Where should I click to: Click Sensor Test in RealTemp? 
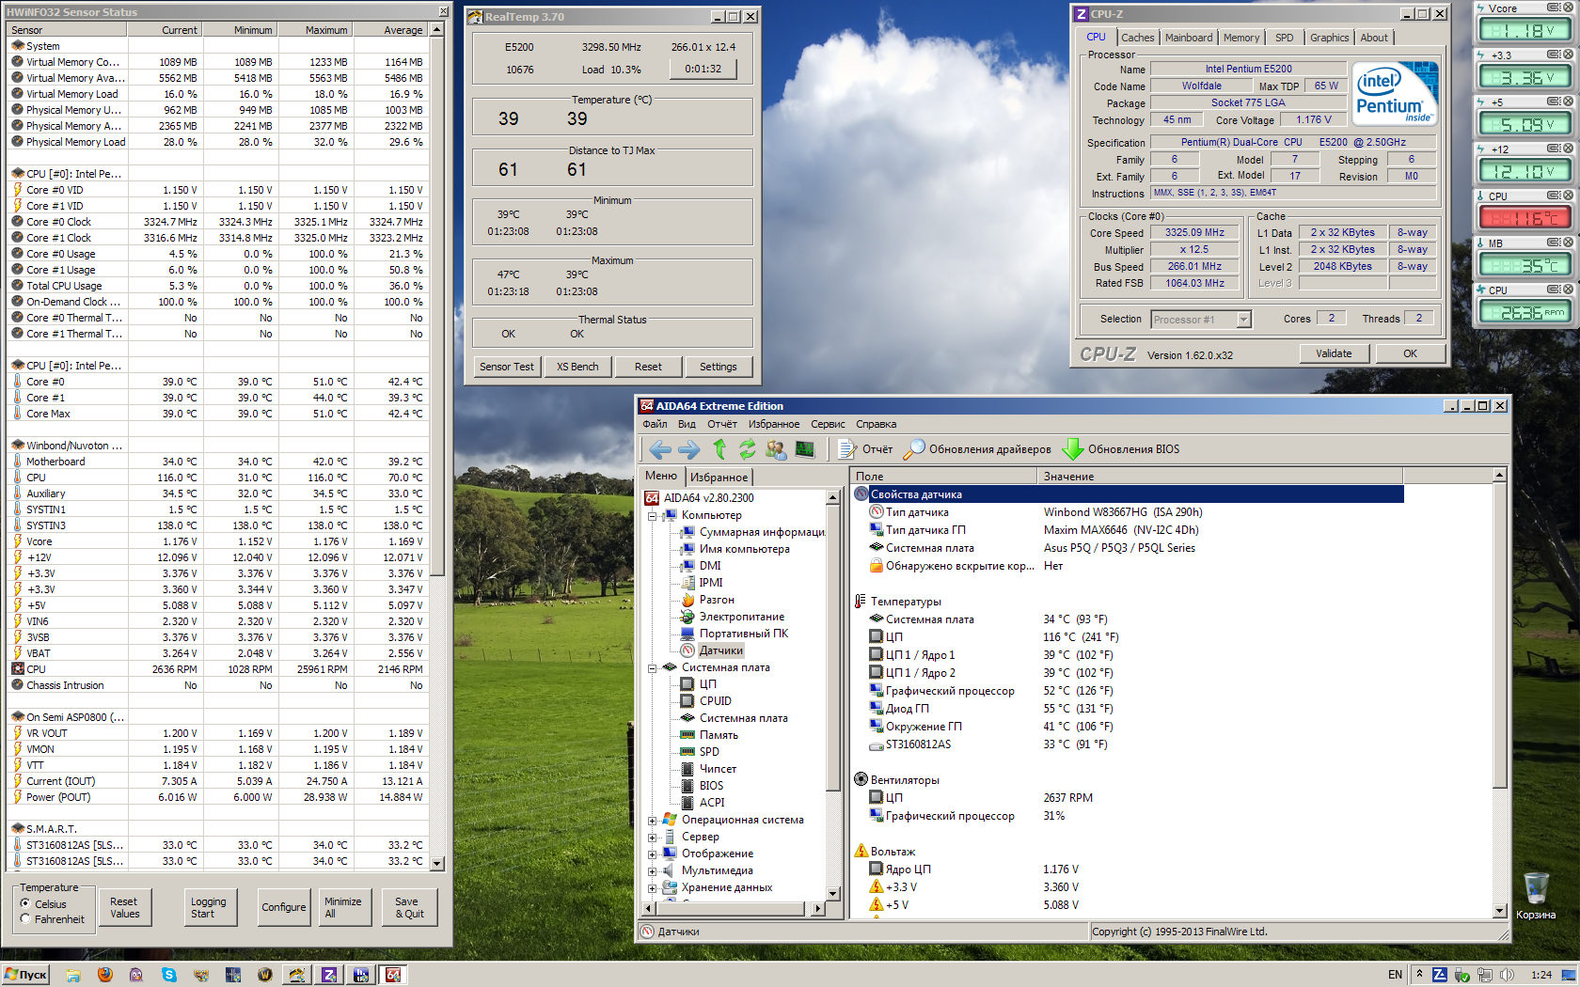click(x=507, y=367)
